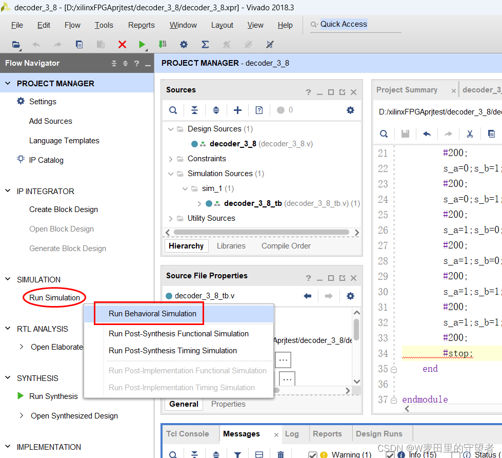Click the editor Search magnifier icon
Screen dimensions: 502x458
[x=384, y=133]
